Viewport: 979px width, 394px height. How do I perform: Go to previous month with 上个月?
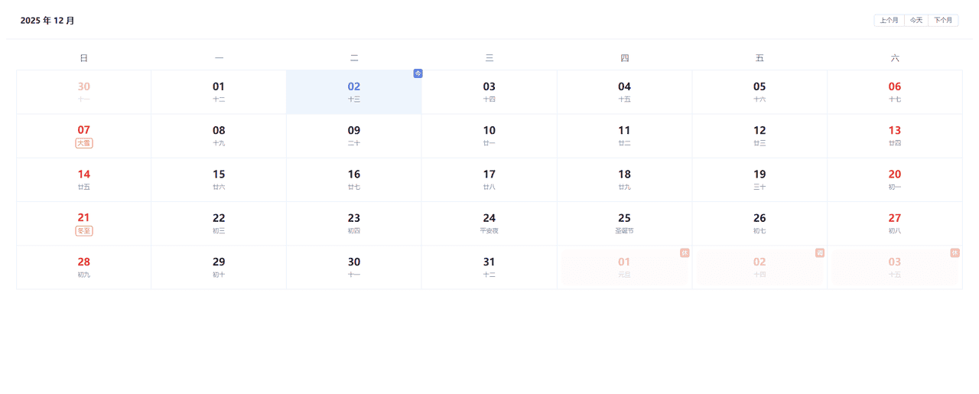coord(889,21)
